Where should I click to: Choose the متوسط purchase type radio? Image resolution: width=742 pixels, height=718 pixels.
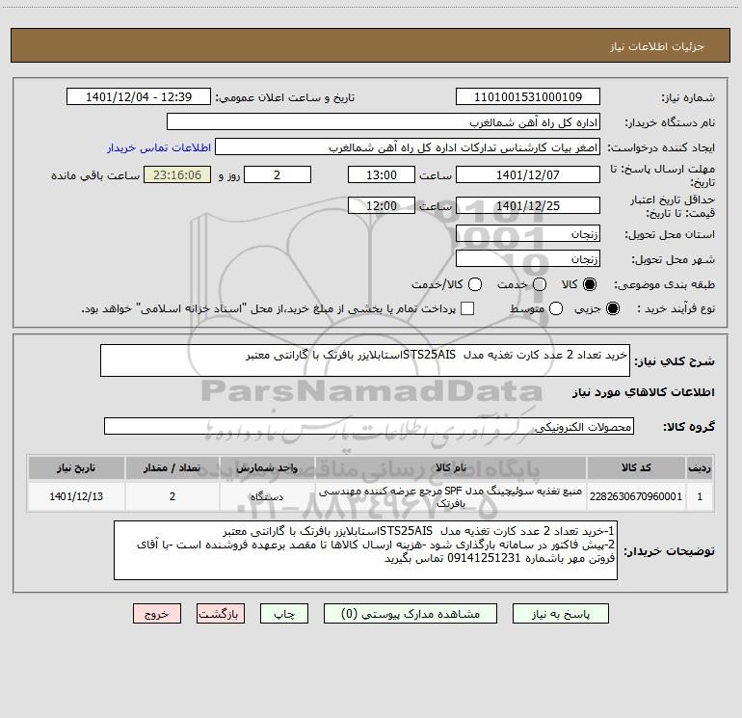coord(556,308)
